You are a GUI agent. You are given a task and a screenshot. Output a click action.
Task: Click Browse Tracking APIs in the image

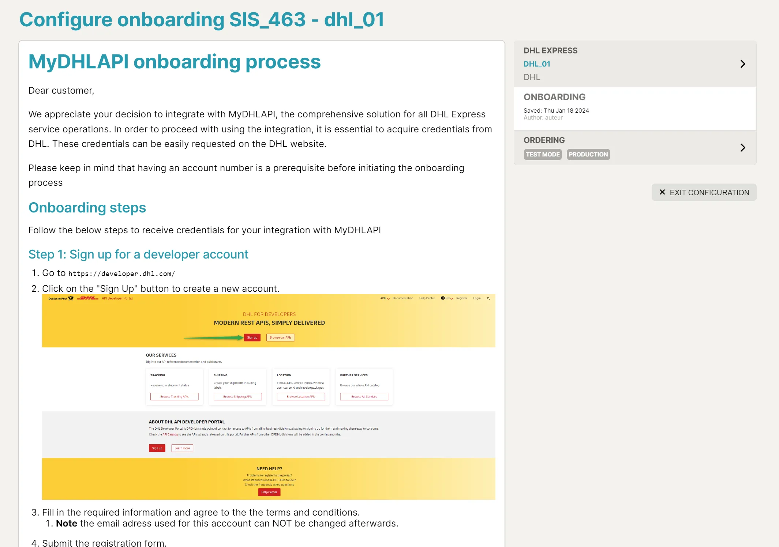tap(174, 397)
